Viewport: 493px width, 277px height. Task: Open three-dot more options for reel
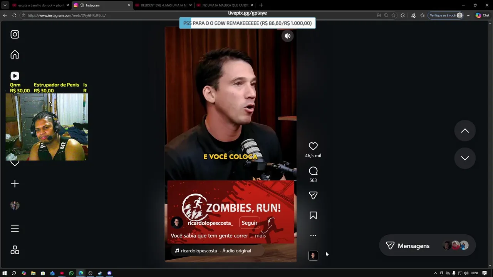pos(313,235)
